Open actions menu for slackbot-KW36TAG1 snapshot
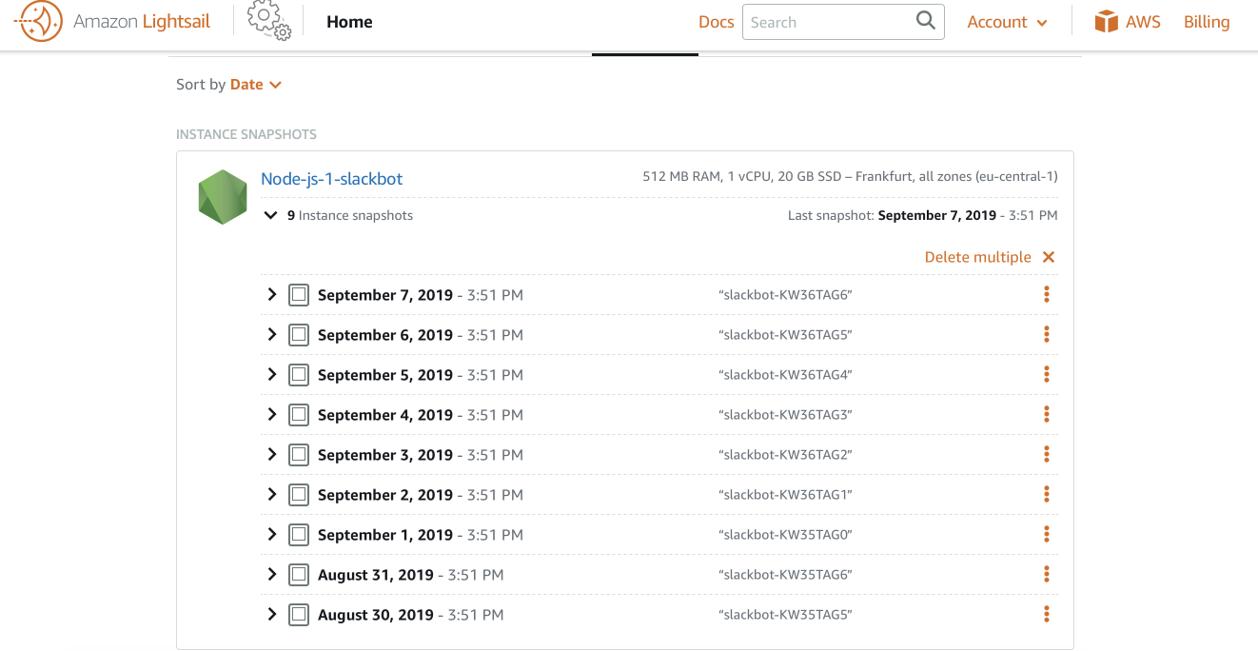Image resolution: width=1258 pixels, height=651 pixels. pyautogui.click(x=1047, y=495)
